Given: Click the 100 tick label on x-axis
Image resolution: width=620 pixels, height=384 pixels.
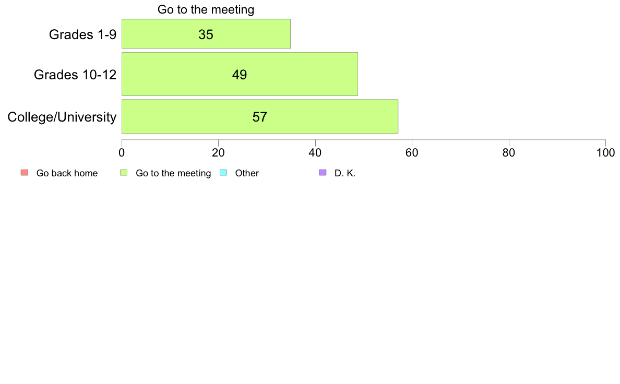Looking at the screenshot, I should 605,153.
